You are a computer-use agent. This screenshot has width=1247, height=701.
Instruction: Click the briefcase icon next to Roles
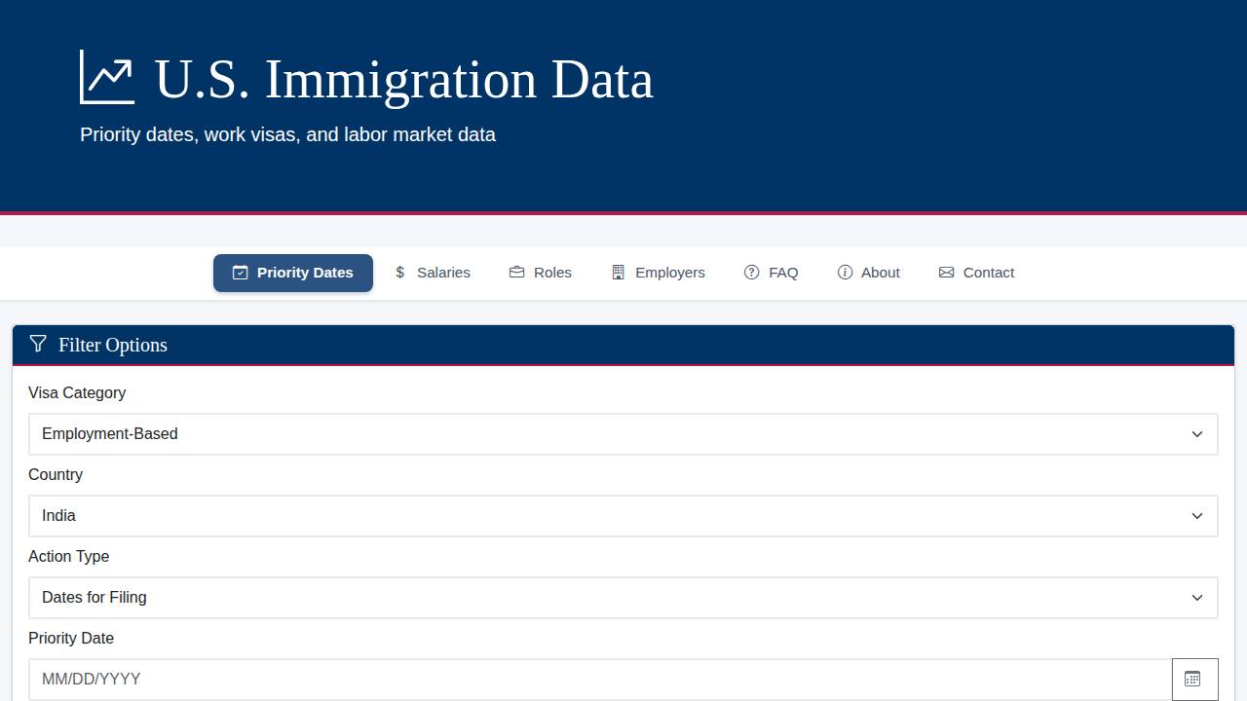click(x=515, y=273)
